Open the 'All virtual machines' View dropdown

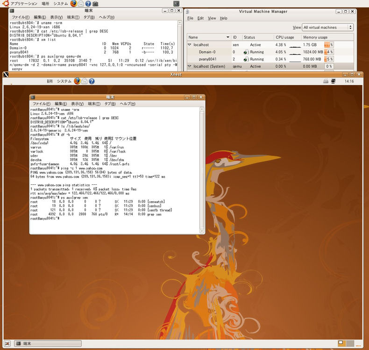pos(327,27)
